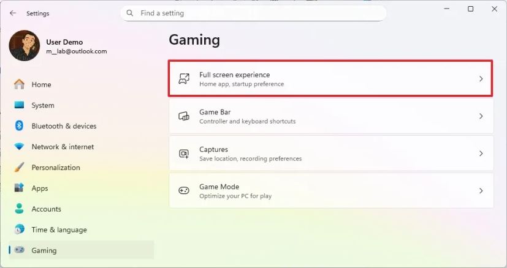Viewport: 507px width, 268px height.
Task: Click the m_lab@outlook.com email text
Action: point(76,51)
